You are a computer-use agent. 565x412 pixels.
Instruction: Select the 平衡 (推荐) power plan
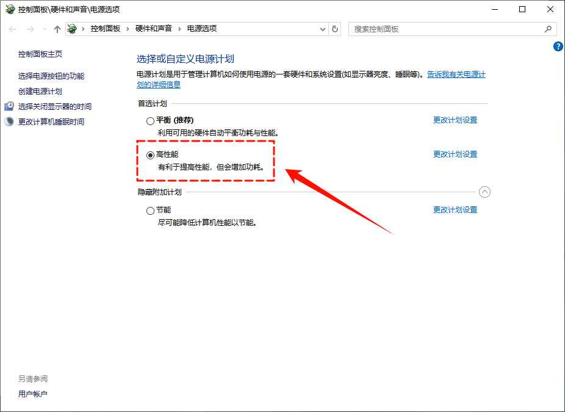coord(150,120)
